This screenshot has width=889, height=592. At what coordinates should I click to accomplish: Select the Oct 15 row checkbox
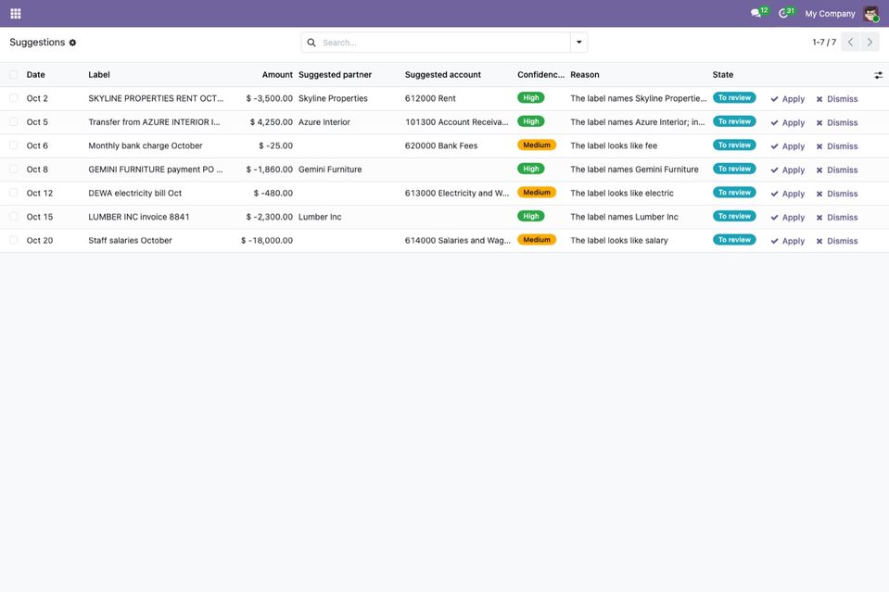pyautogui.click(x=14, y=217)
